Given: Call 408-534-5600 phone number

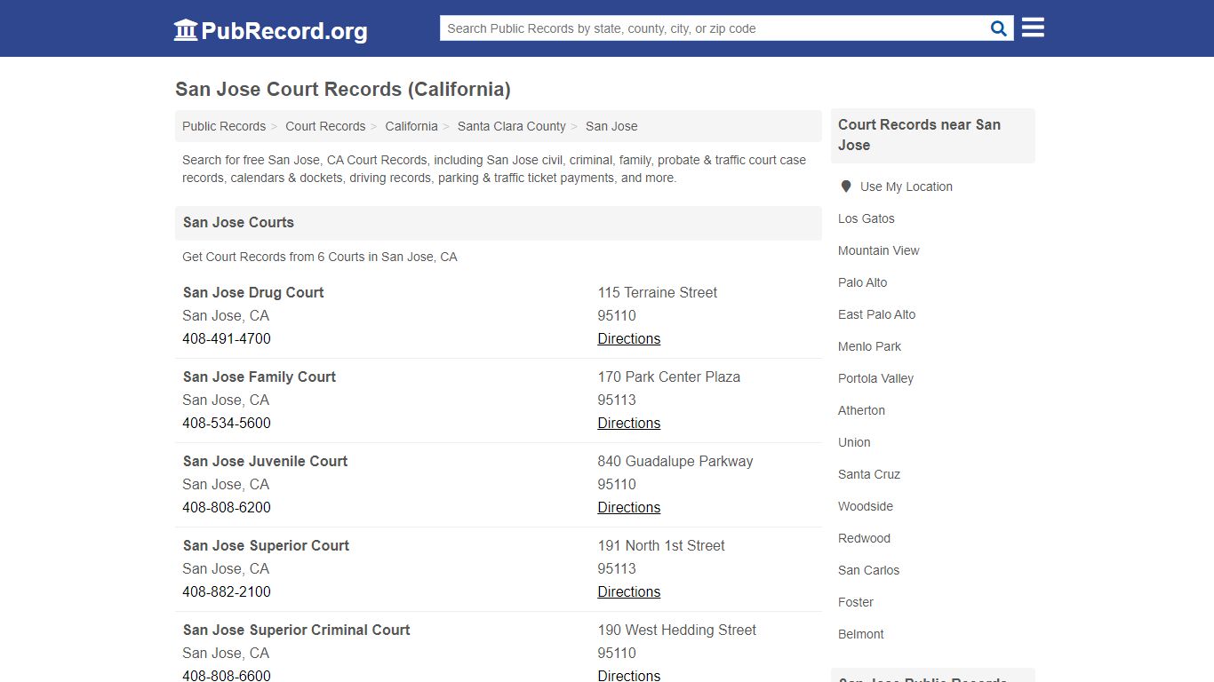Looking at the screenshot, I should point(227,423).
